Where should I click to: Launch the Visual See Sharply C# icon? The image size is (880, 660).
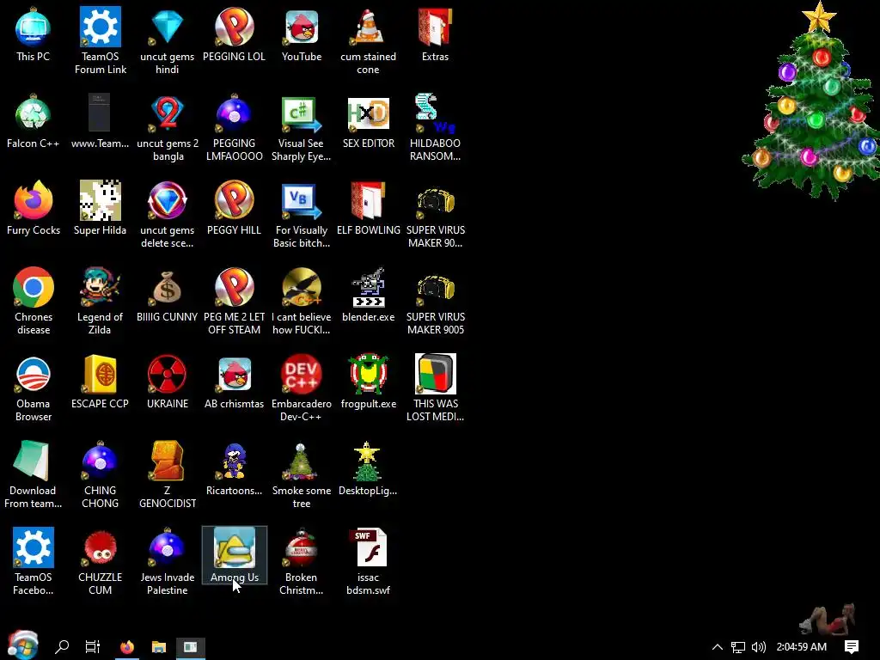tap(302, 128)
